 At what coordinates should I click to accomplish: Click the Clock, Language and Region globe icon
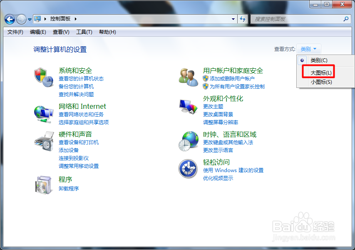(x=189, y=141)
